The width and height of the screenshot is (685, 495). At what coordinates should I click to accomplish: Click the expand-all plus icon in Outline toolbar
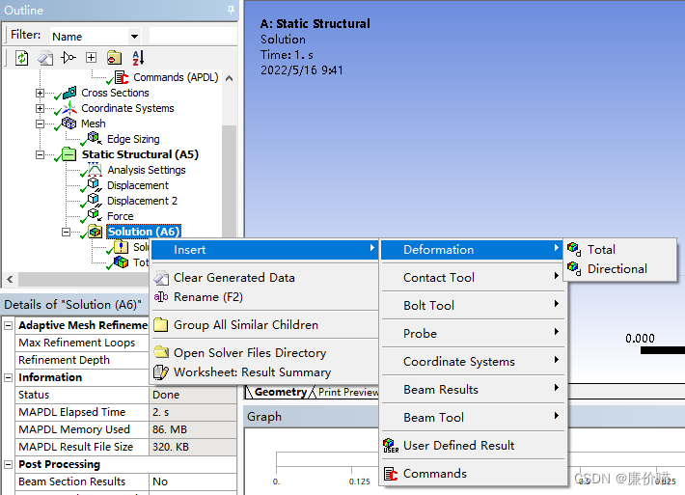click(91, 58)
